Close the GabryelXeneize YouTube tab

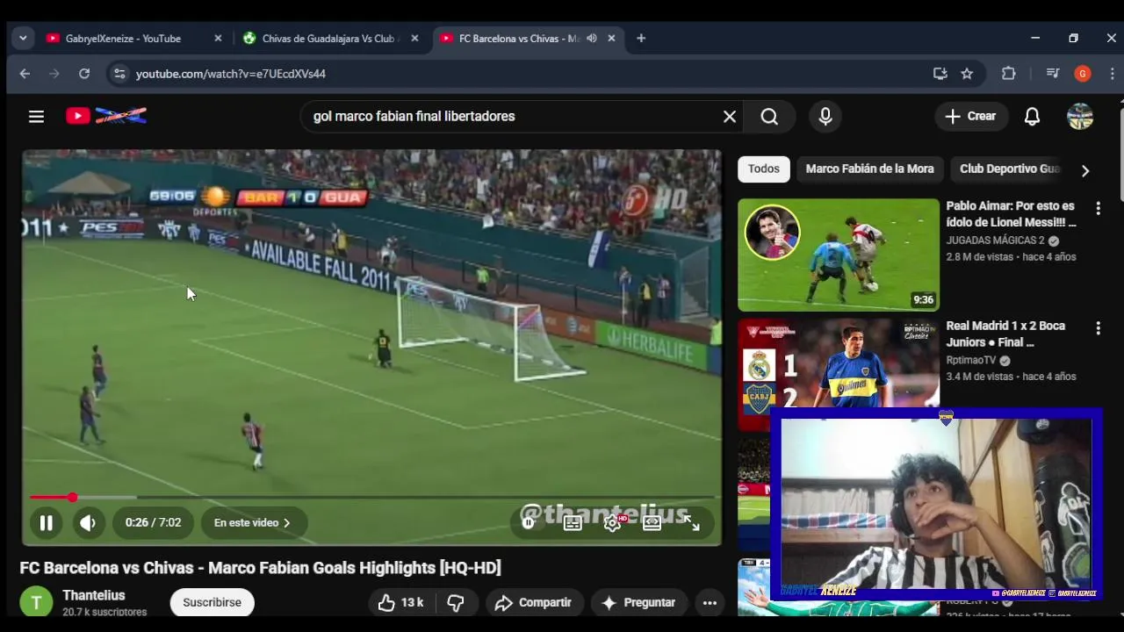tap(218, 39)
